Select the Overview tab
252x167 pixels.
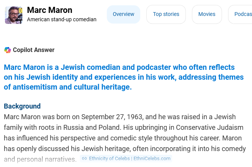(124, 14)
